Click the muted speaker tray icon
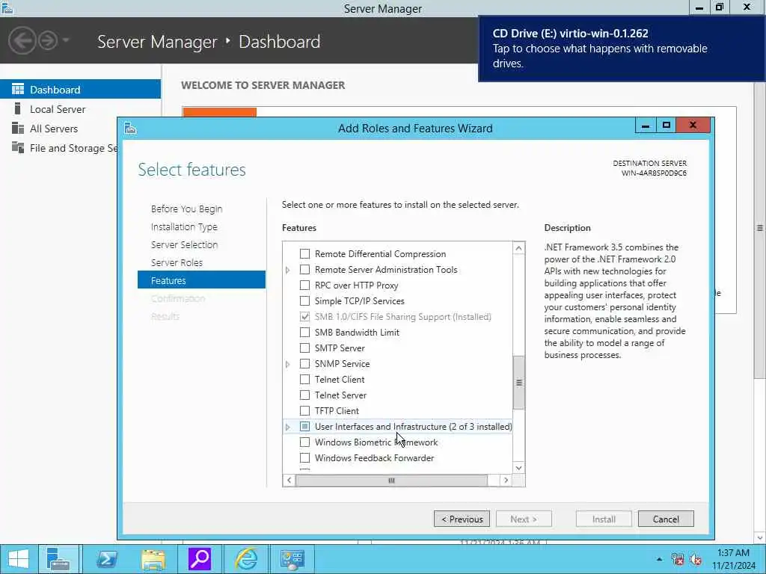Screen dimensions: 766x574 point(696,559)
